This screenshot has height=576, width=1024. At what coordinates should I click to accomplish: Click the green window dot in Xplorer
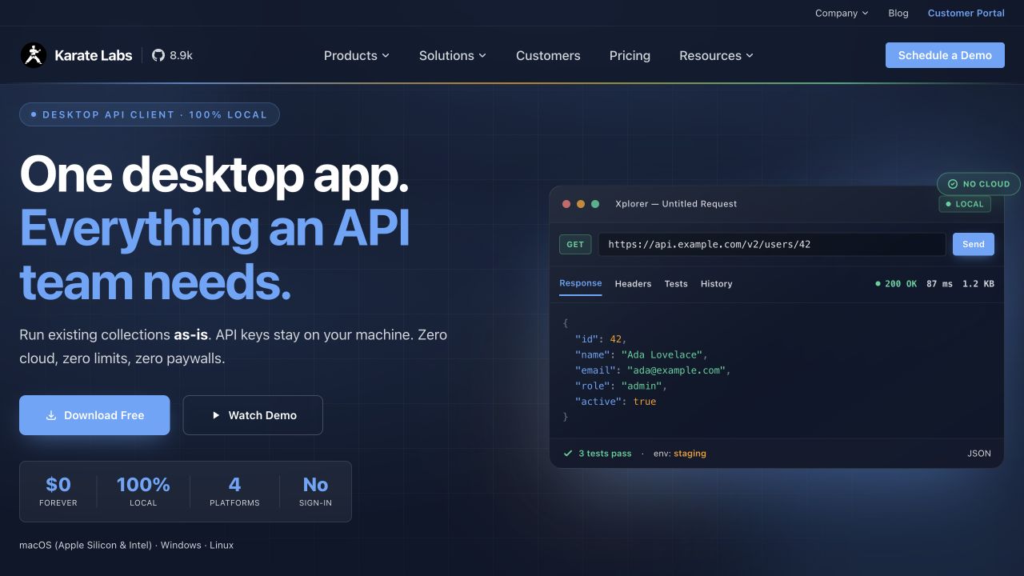[595, 204]
